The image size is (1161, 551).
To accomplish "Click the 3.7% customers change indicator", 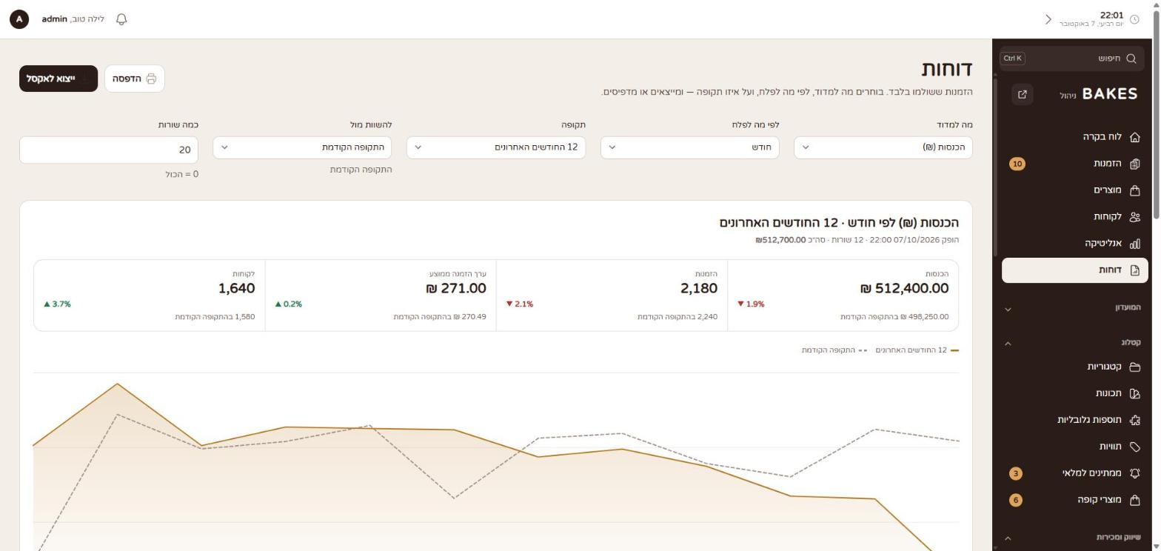I will click(57, 304).
